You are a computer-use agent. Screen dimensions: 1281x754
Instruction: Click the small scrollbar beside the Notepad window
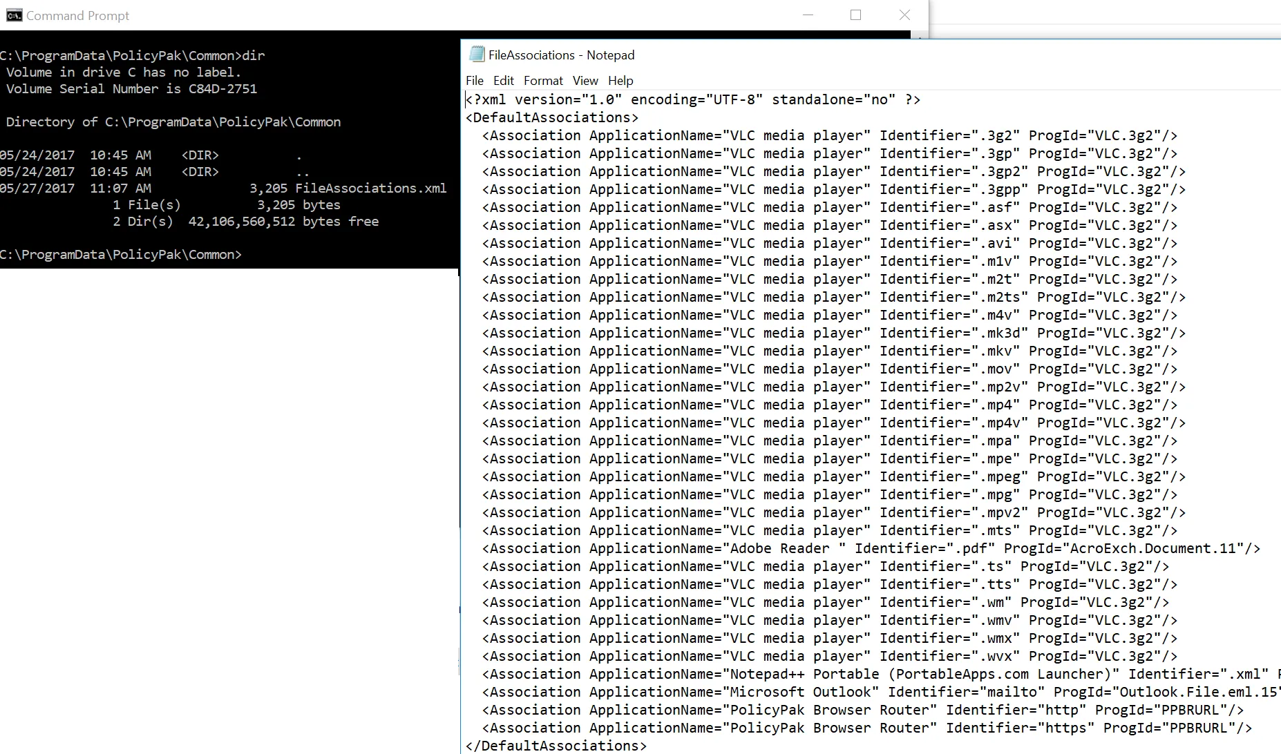pos(457,663)
